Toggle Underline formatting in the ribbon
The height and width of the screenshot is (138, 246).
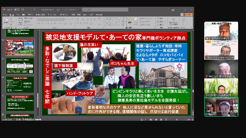(45, 24)
